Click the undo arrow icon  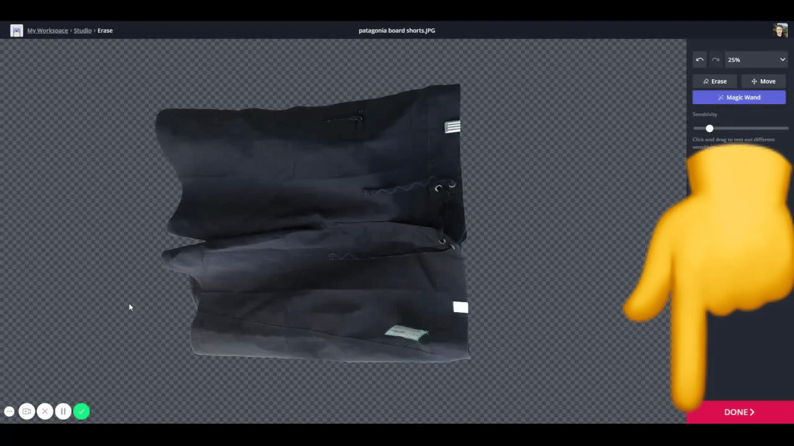700,59
